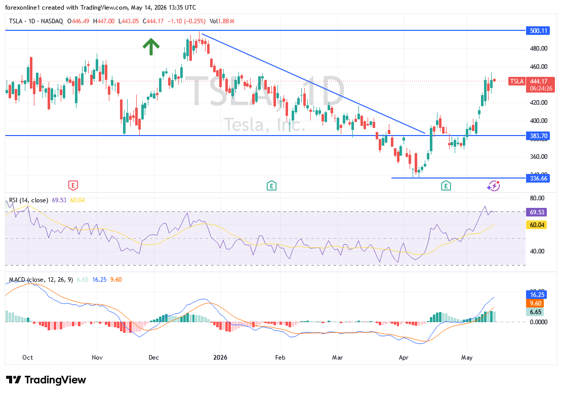Click 0.0000 on the MACD scale
The height and width of the screenshot is (395, 562).
pos(539,322)
